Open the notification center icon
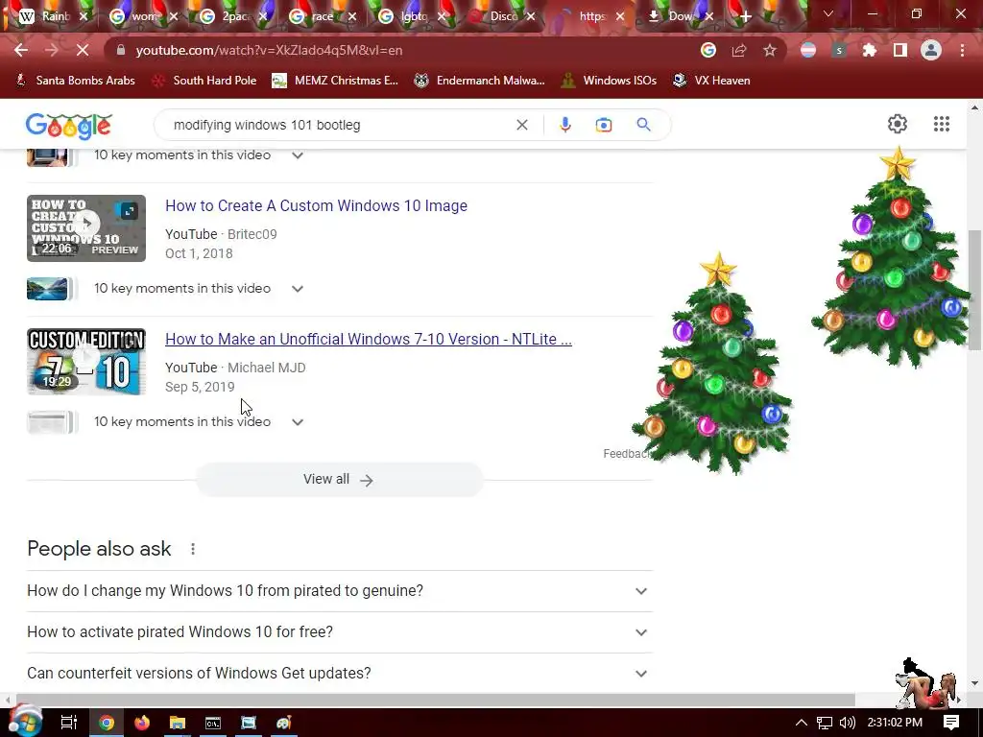The image size is (983, 737). click(951, 723)
